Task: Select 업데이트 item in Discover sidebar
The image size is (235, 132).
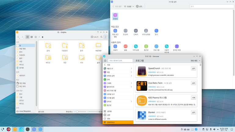Action: [118, 122]
